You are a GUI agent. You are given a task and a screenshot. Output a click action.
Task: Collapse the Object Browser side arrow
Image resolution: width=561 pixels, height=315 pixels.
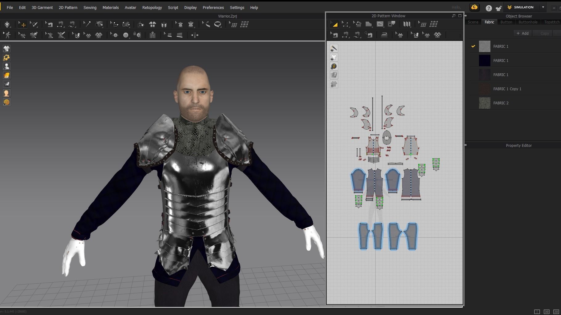pyautogui.click(x=466, y=16)
